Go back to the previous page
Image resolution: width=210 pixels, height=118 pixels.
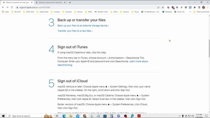[3, 7]
